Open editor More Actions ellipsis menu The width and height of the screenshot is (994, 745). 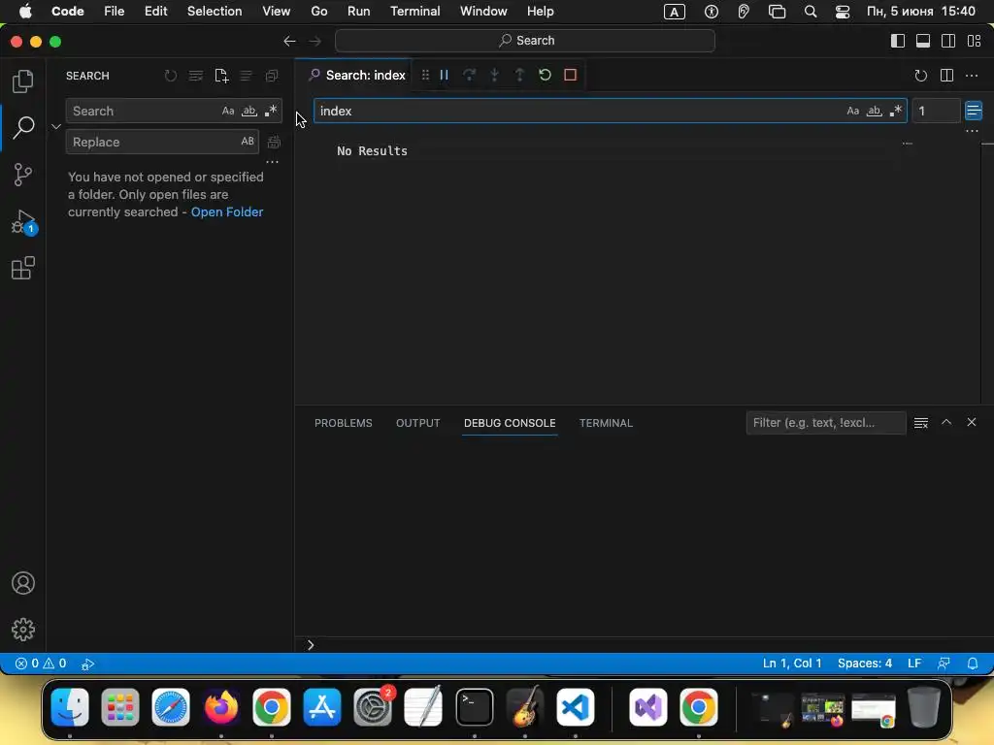click(971, 76)
